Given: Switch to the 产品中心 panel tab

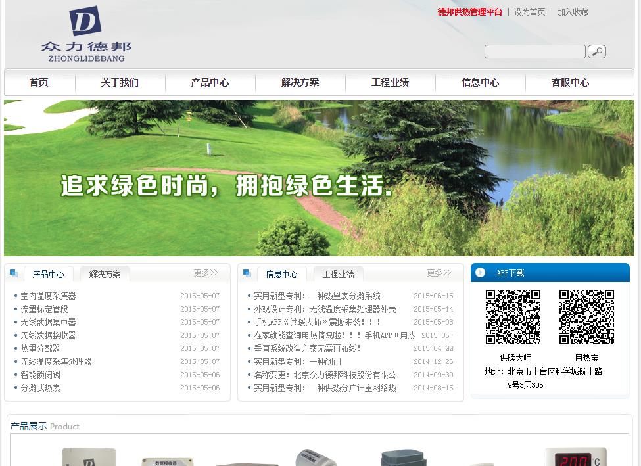Looking at the screenshot, I should [48, 274].
